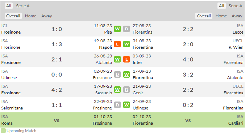Select the right Overall filter

(x=204, y=16)
